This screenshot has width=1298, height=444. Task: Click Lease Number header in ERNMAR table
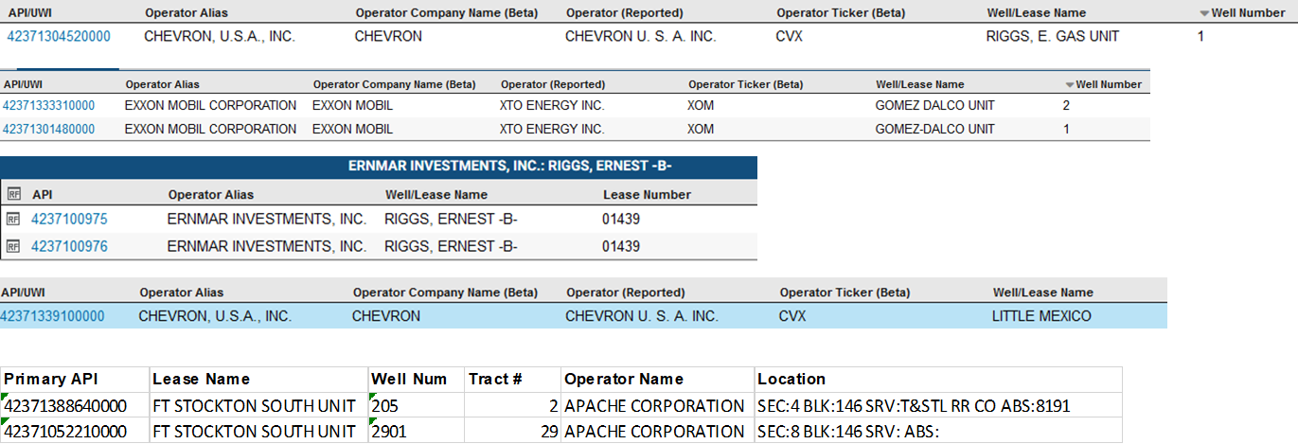pos(648,195)
